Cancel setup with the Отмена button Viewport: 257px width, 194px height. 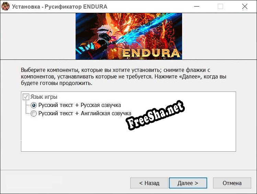(x=232, y=183)
